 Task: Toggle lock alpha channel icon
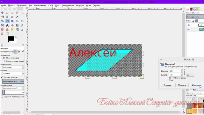click(x=197, y=21)
